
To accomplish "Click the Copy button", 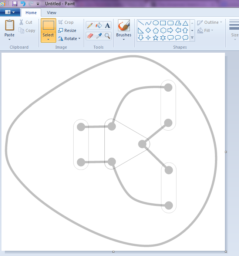I will (x=27, y=30).
